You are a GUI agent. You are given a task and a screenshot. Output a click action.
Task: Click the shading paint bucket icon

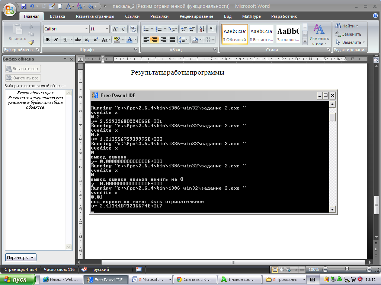pos(195,40)
